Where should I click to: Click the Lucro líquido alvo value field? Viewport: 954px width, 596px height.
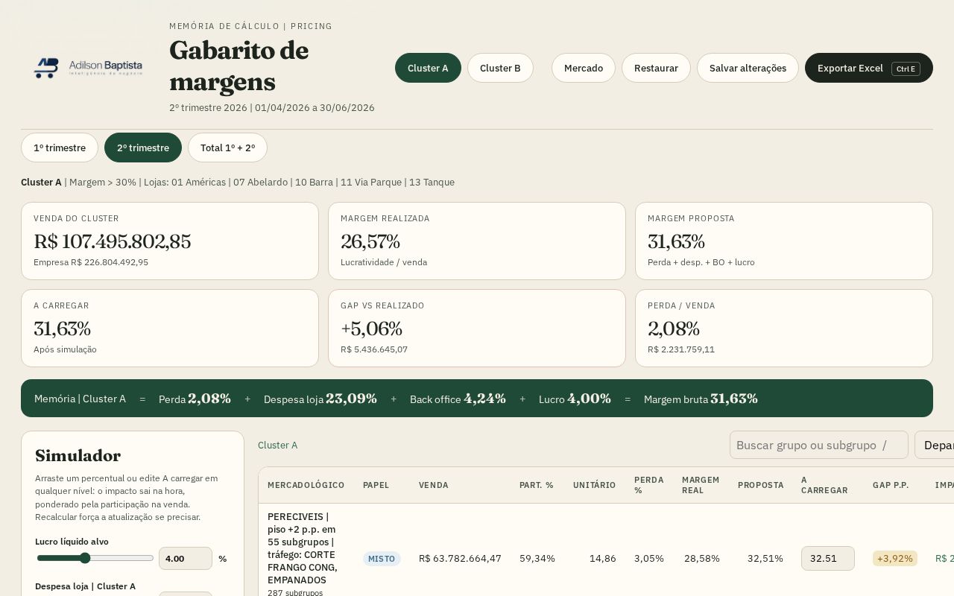coord(186,558)
